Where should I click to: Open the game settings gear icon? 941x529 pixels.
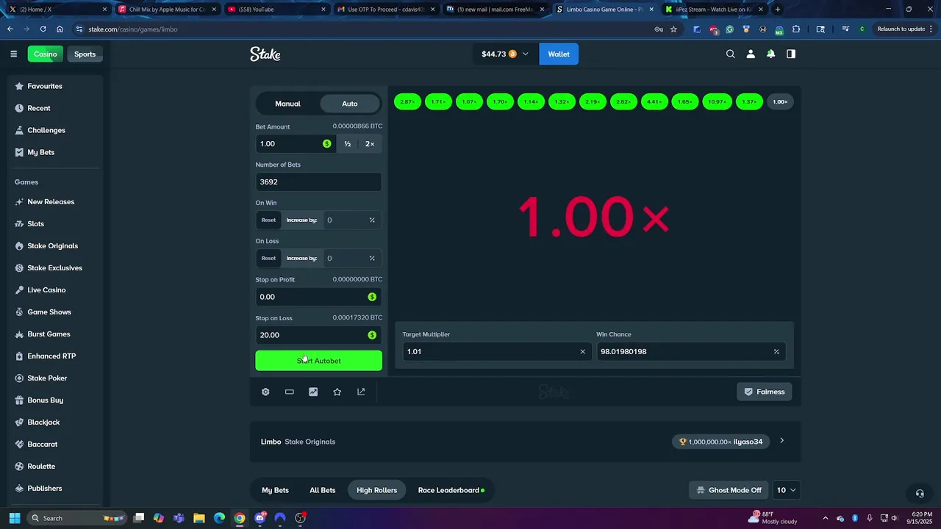coord(265,392)
